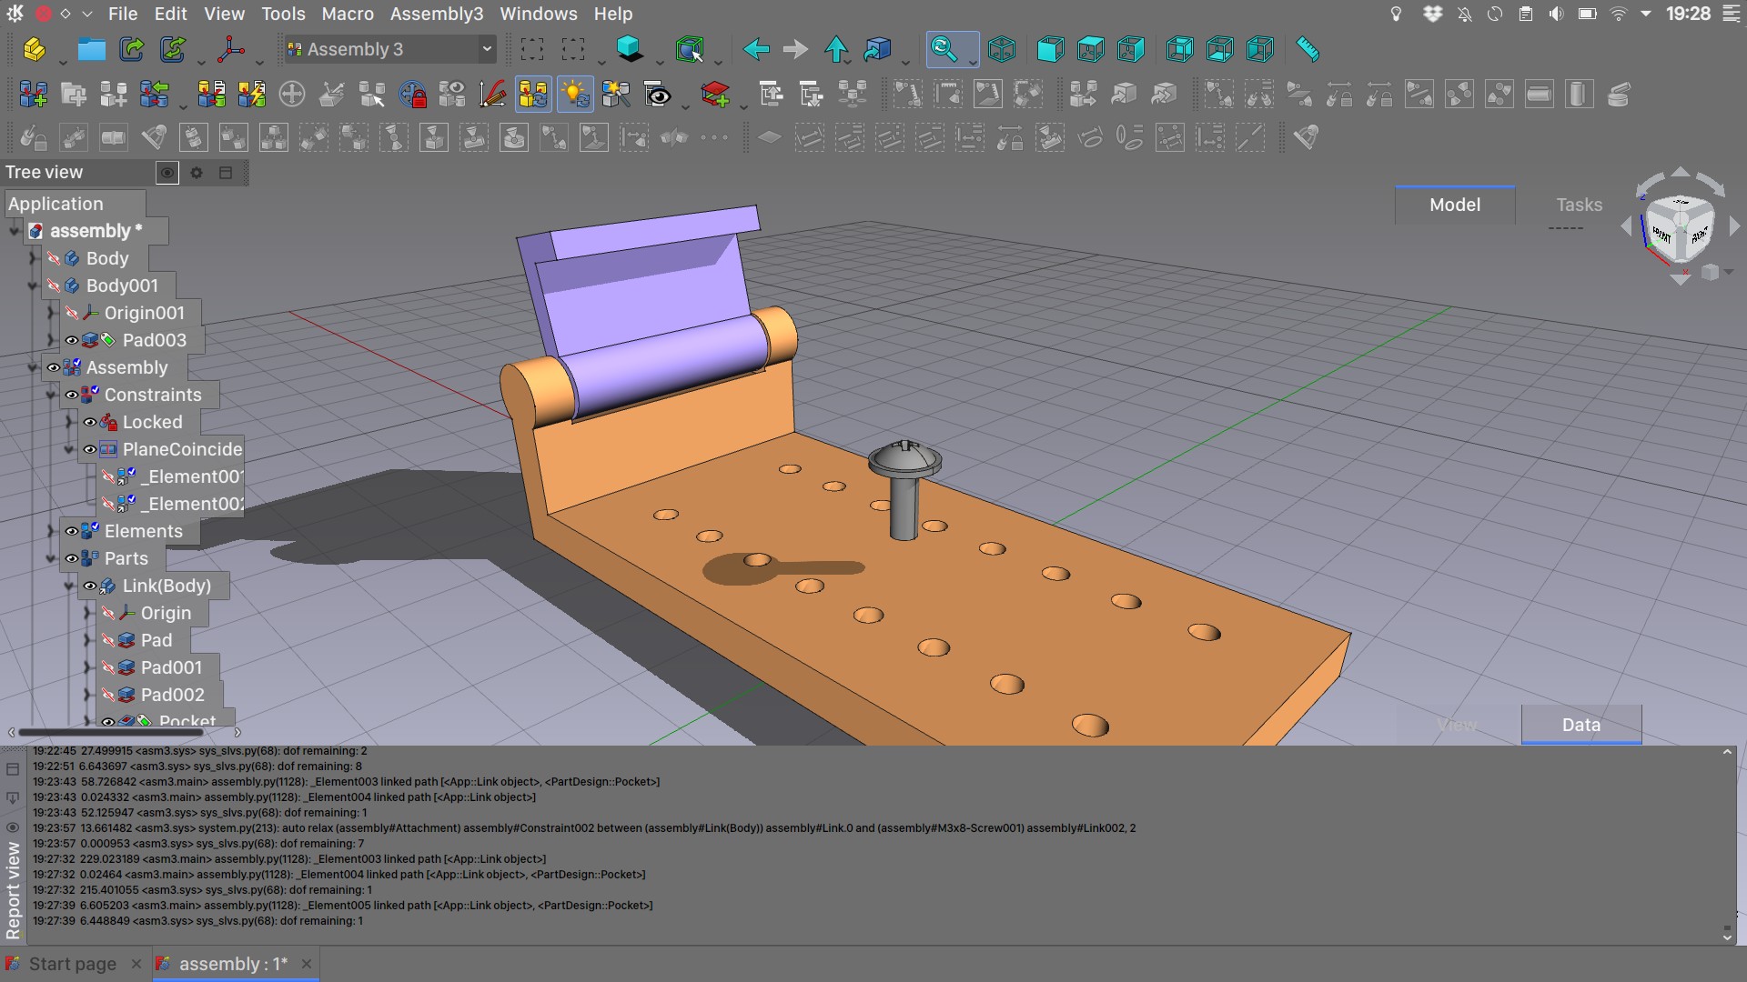1747x982 pixels.
Task: Create a new assembly container
Action: point(34,94)
